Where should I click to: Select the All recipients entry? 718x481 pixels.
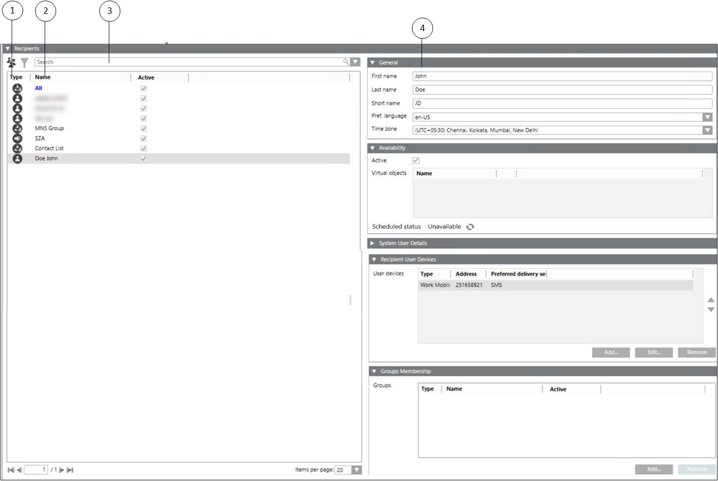[x=39, y=88]
